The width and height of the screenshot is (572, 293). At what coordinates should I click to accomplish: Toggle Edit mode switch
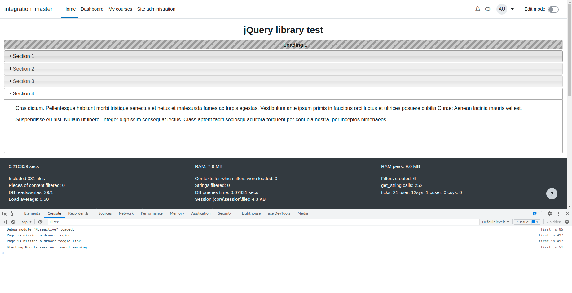pyautogui.click(x=553, y=9)
